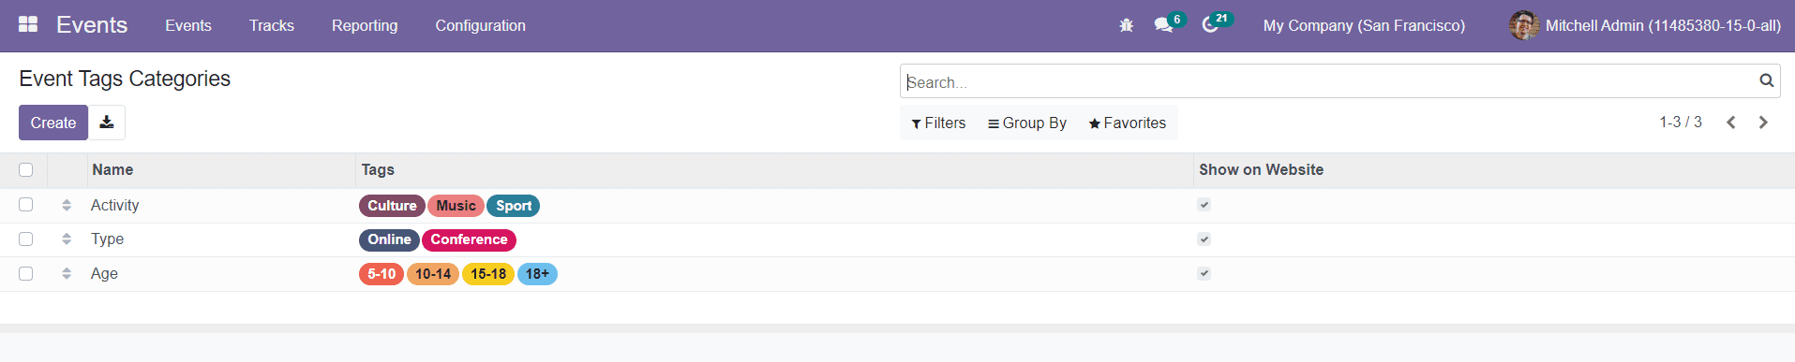This screenshot has height=362, width=1795.
Task: Open the Activity category row
Action: coord(897,205)
